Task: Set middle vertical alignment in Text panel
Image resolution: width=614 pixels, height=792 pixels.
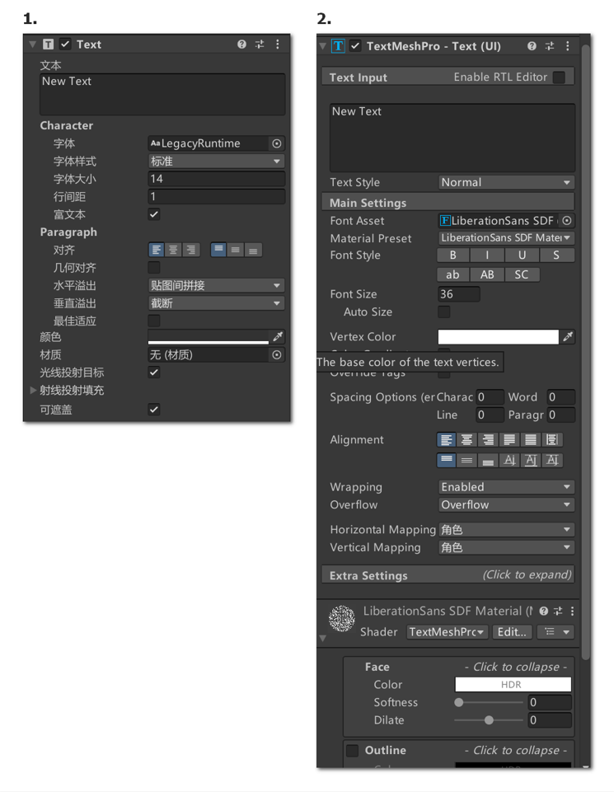Action: point(236,250)
